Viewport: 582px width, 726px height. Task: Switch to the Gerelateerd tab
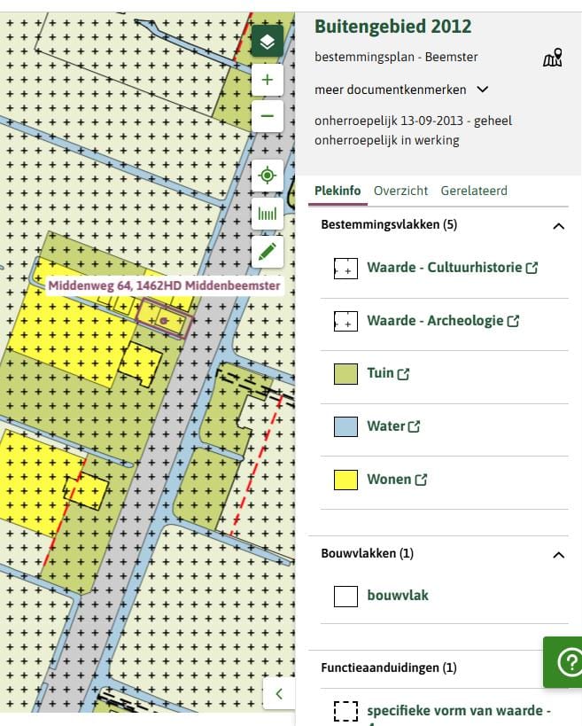474,191
